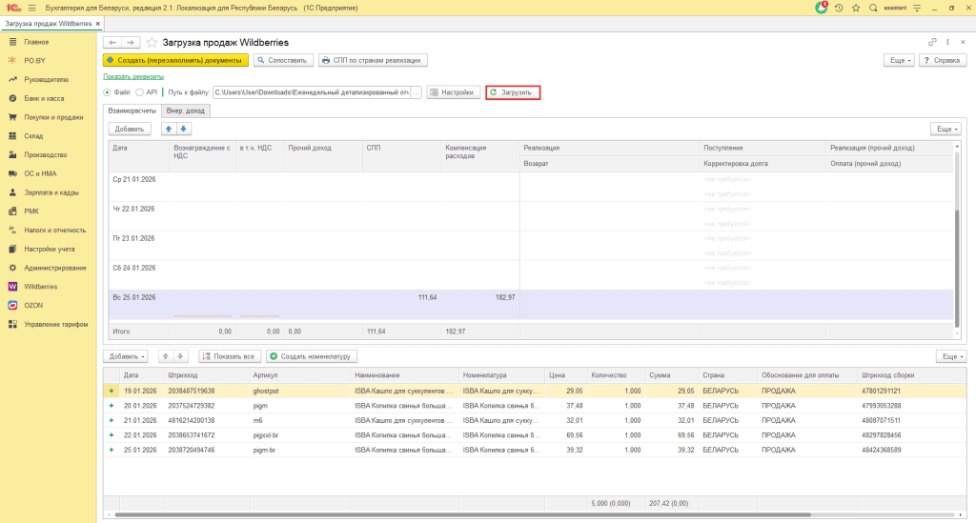Click Показать все button
The image size is (976, 523).
[x=230, y=356]
